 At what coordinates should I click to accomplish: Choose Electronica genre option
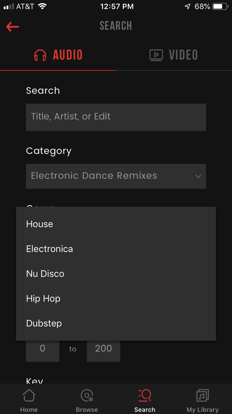(49, 249)
